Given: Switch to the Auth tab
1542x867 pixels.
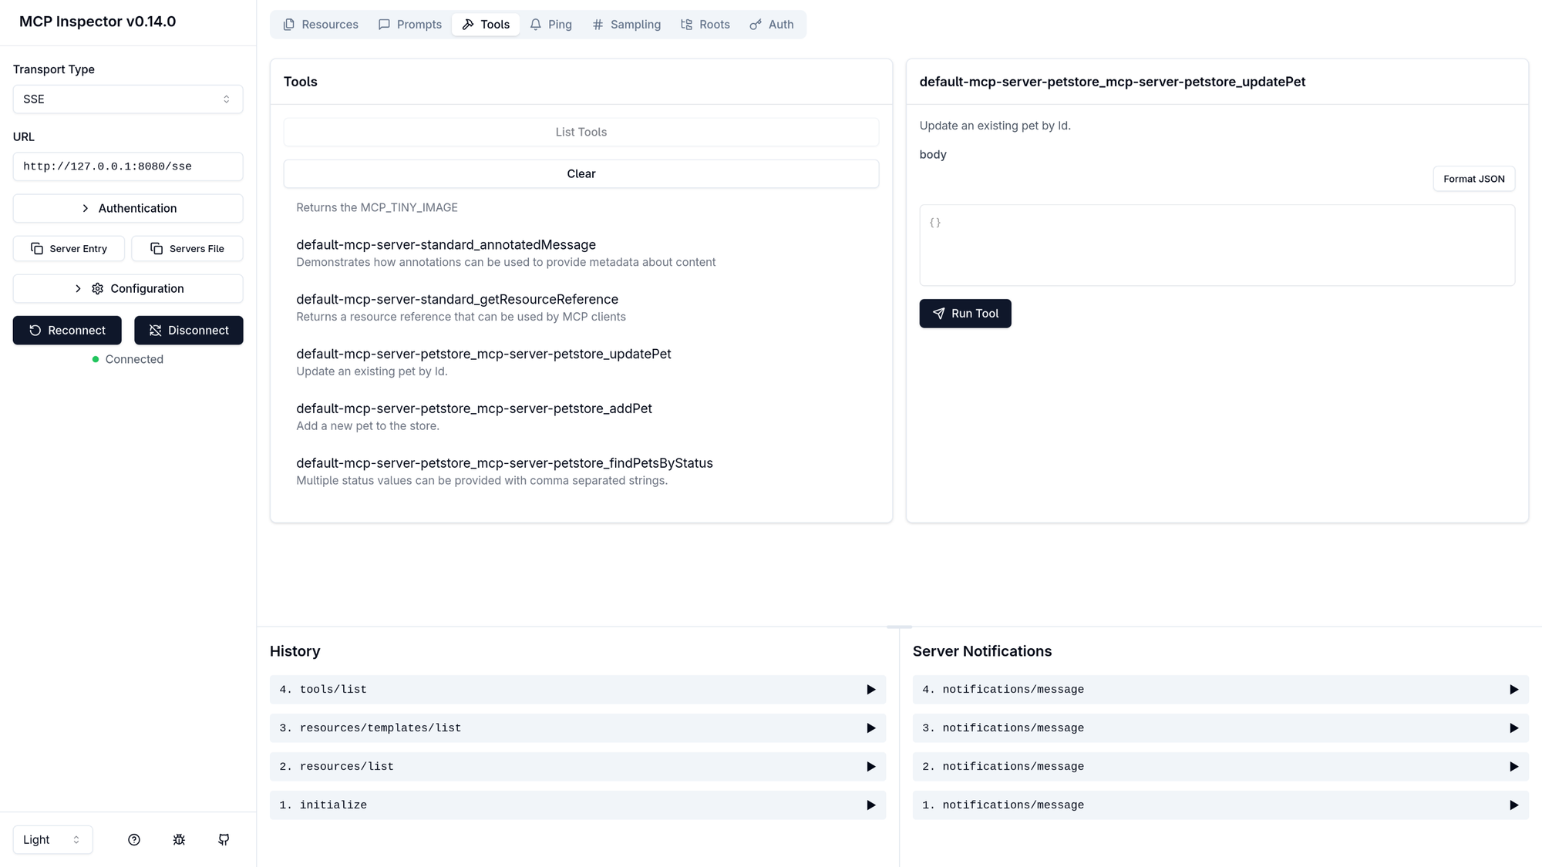Looking at the screenshot, I should click(x=772, y=25).
